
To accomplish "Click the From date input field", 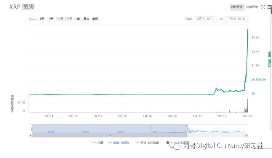I will tap(205, 19).
